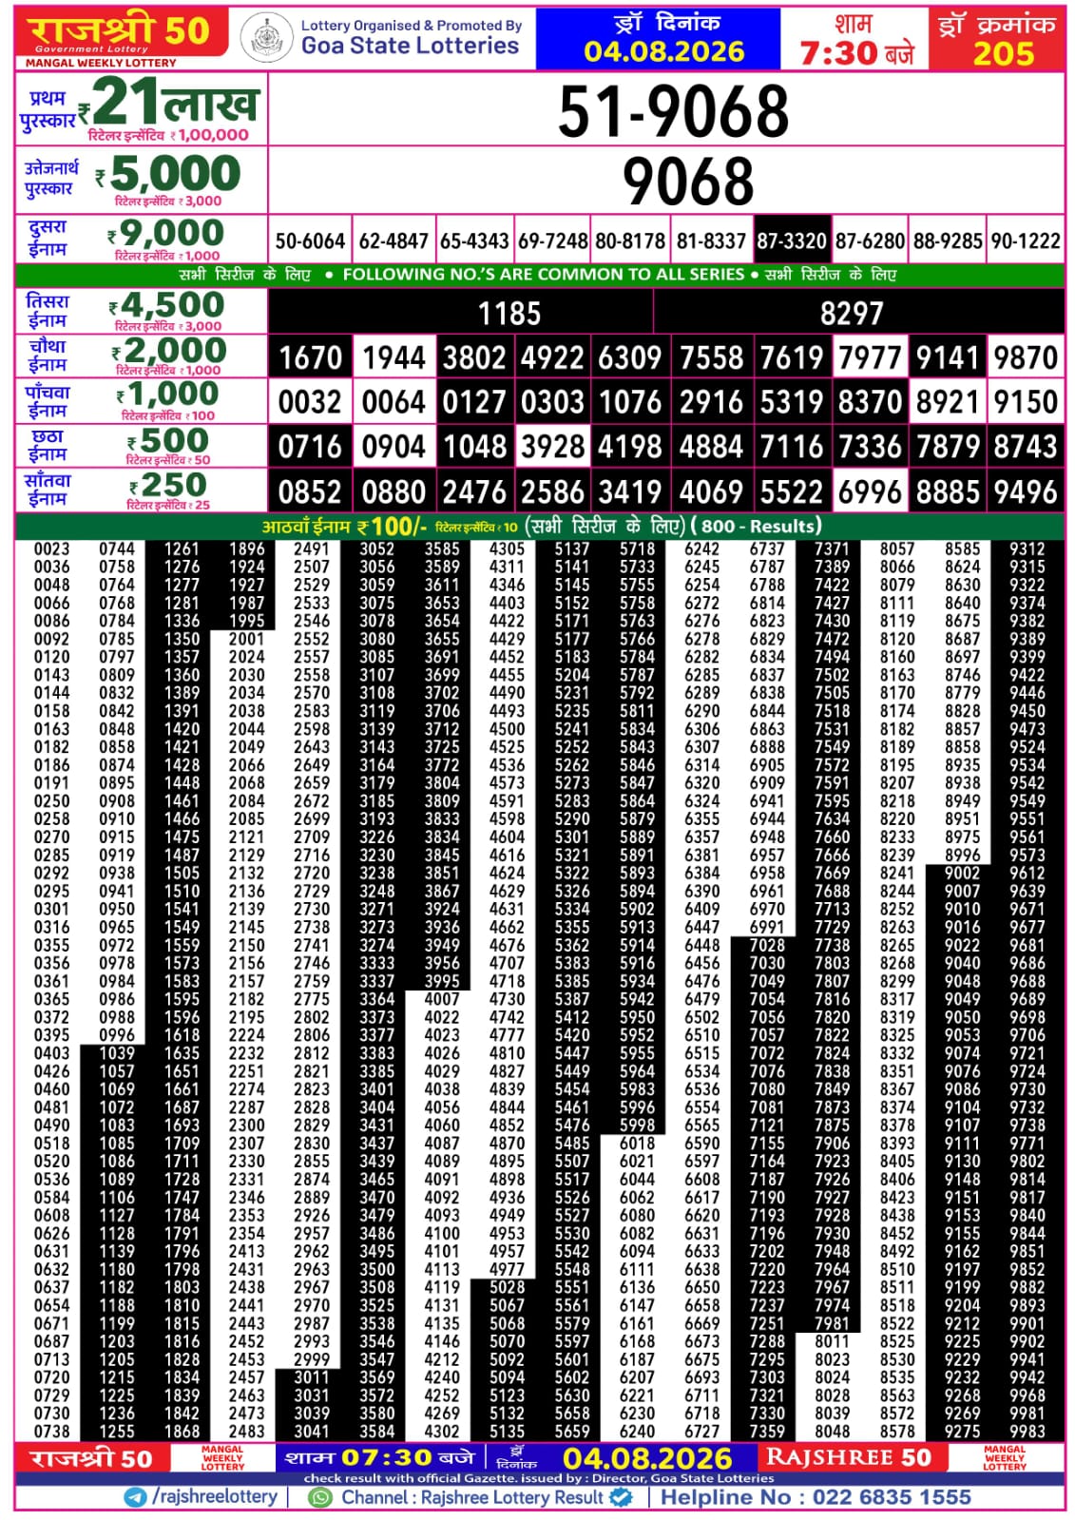Image resolution: width=1075 pixels, height=1520 pixels.
Task: Select highlighted second prize number 87-3320
Action: [x=792, y=241]
